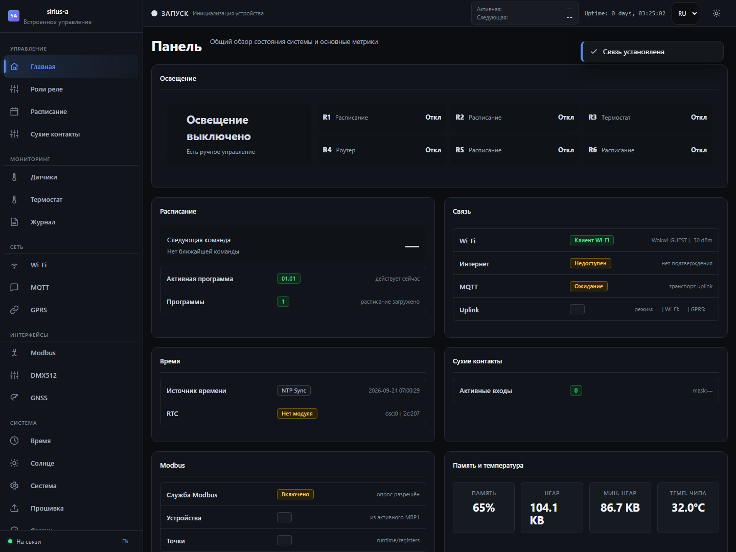Viewport: 736px width, 552px height.
Task: Click the Wi-Fi signal icon in sidebar
Action: [14, 265]
